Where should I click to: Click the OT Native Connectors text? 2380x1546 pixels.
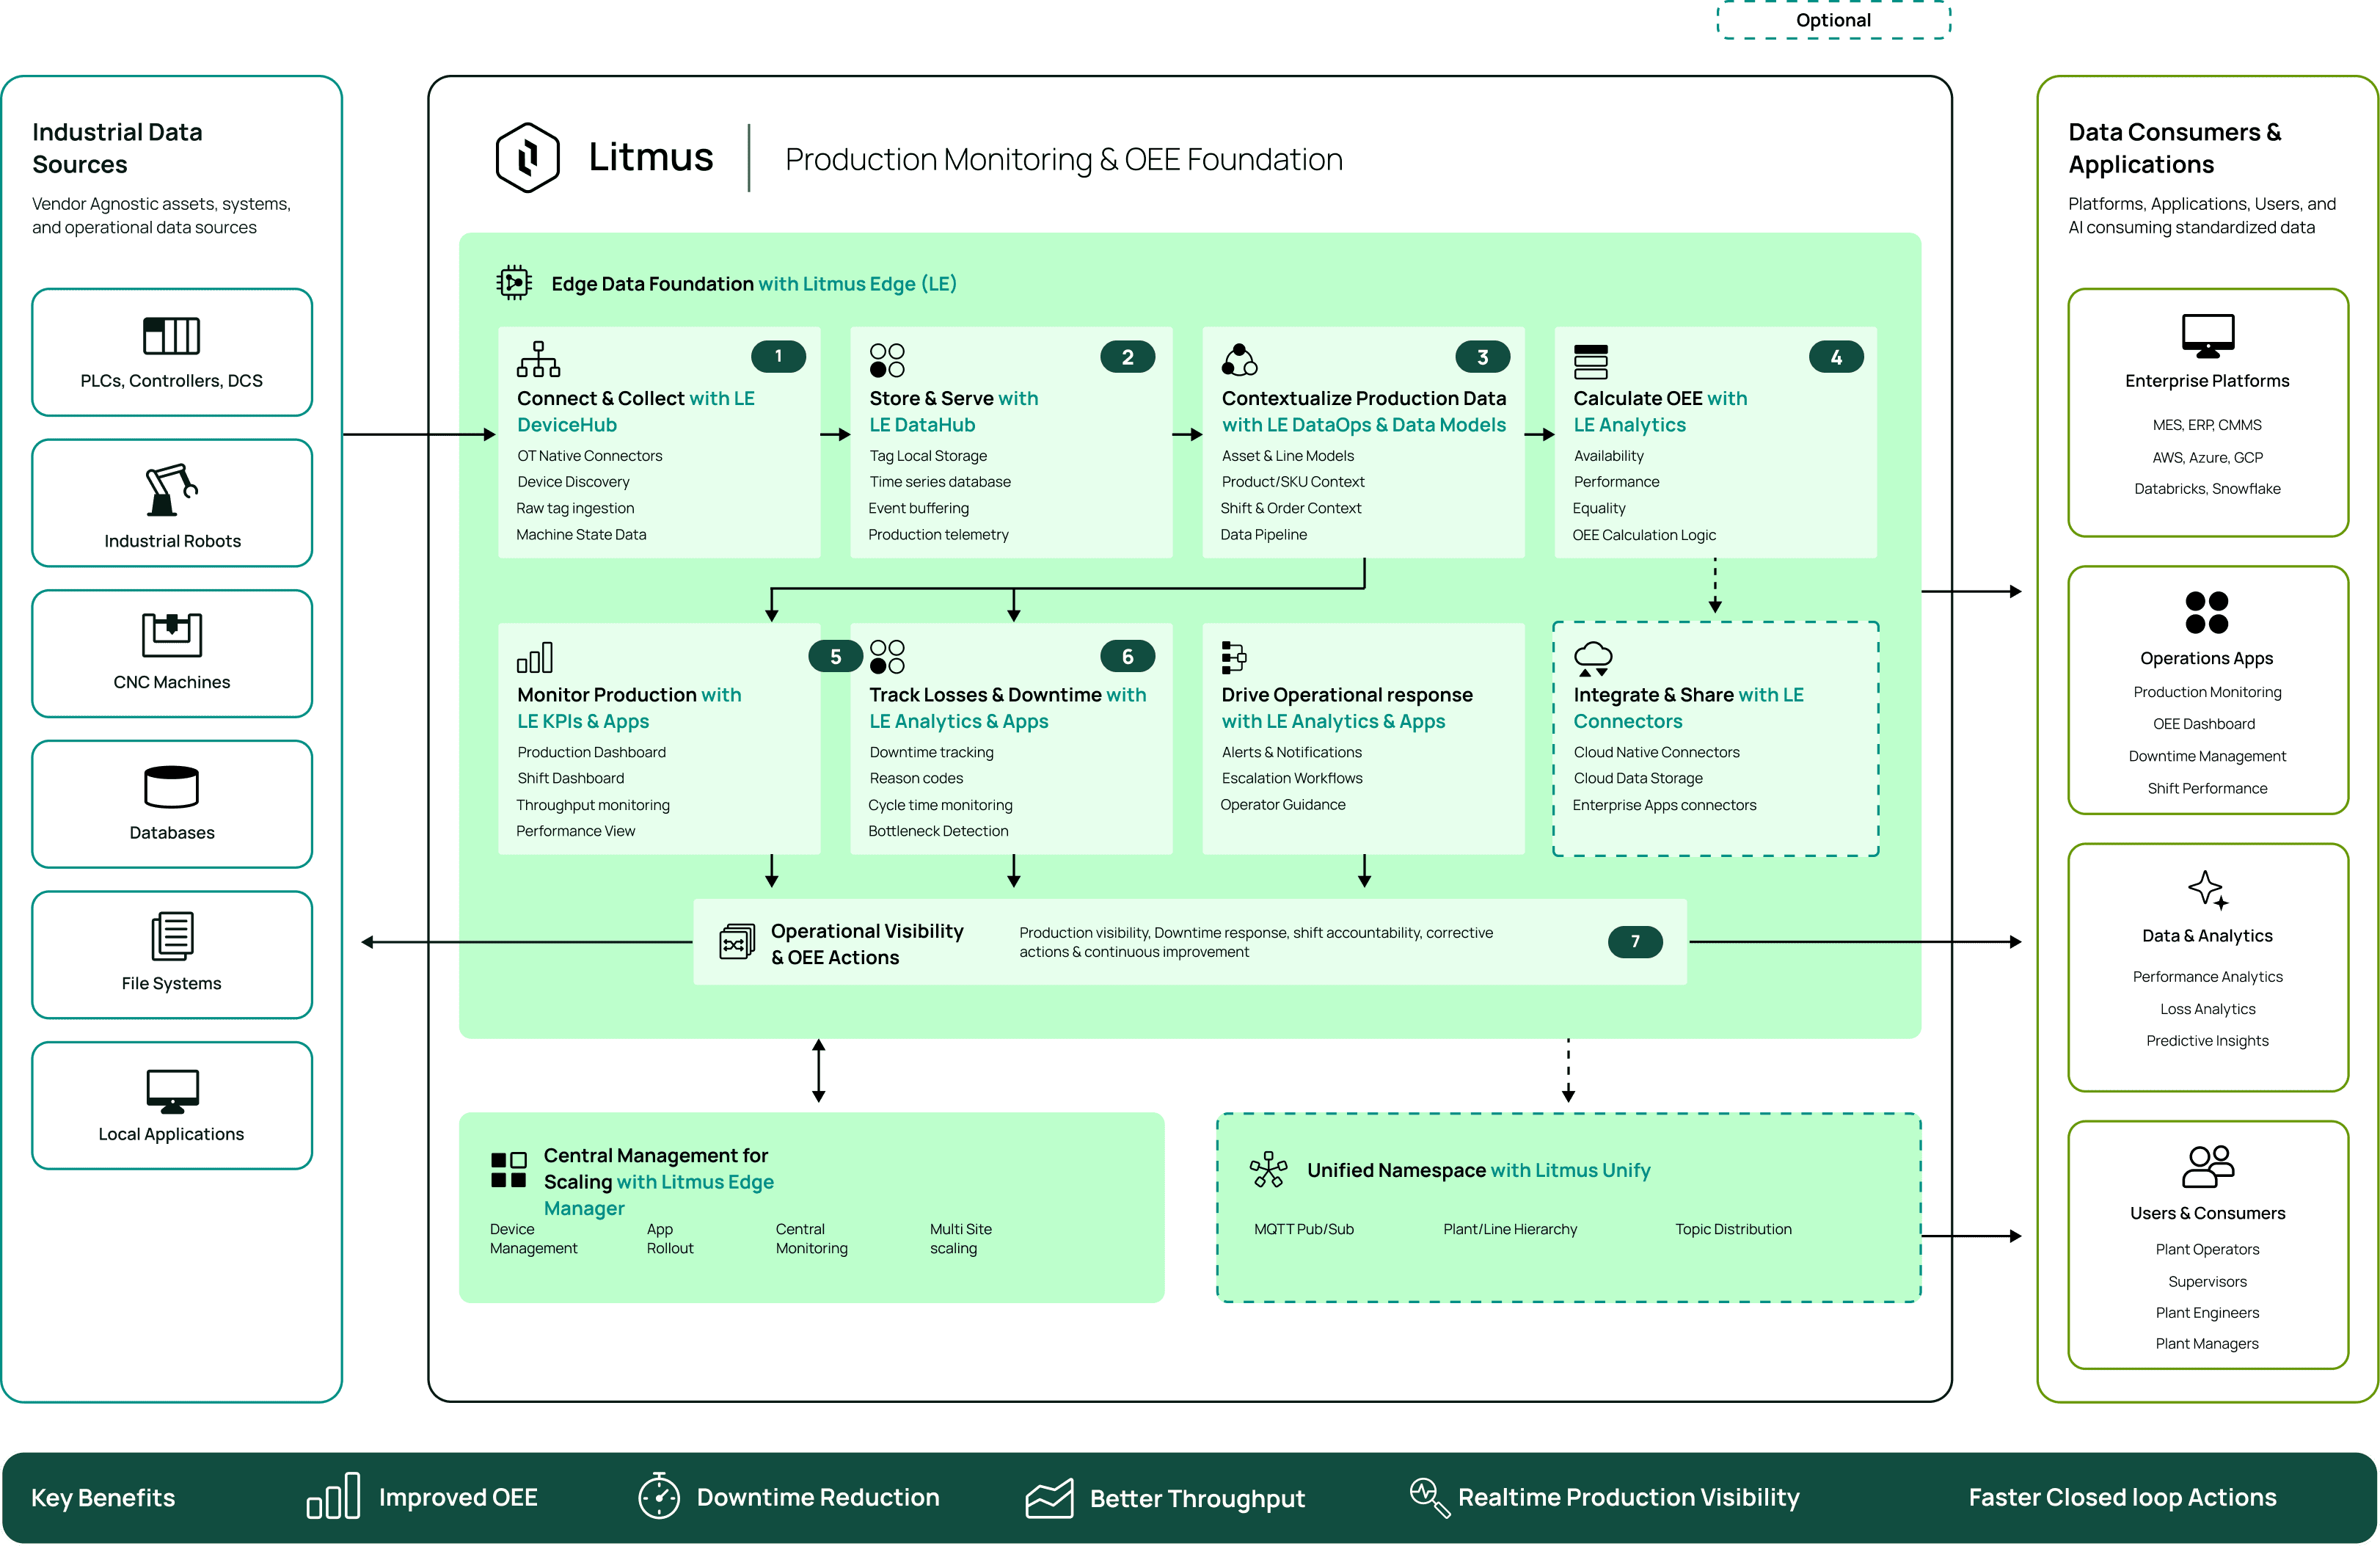590,456
